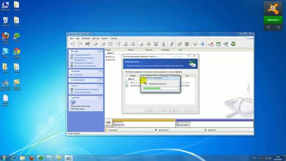
Task: Open the Операции menu
Action: (x=86, y=38)
